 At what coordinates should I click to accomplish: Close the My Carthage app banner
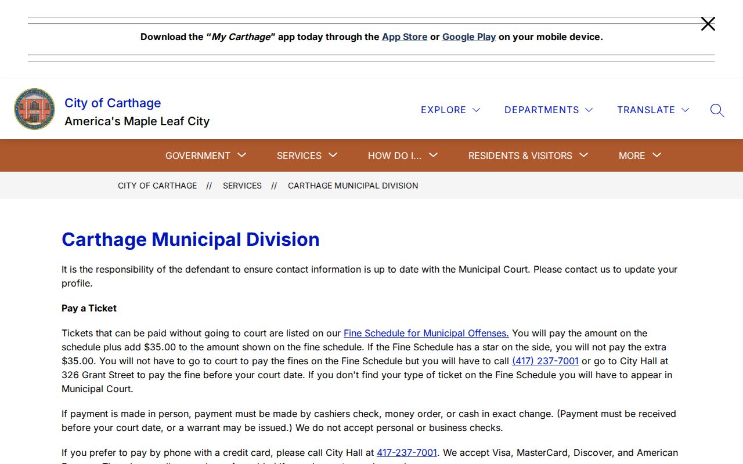(x=708, y=24)
